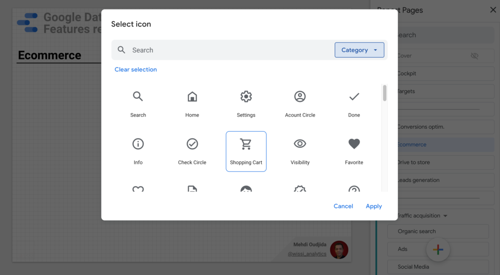Open the Leads generation page
500x275 pixels.
[x=446, y=180]
